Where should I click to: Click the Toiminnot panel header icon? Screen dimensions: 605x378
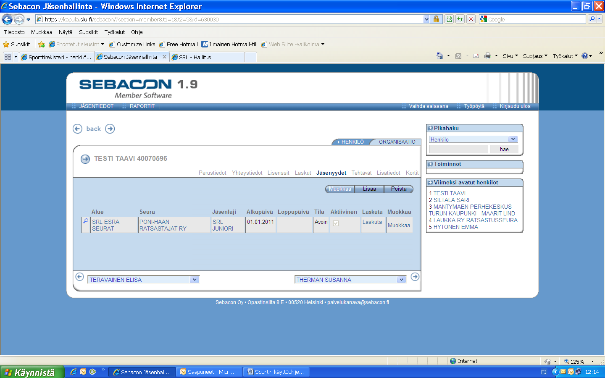tap(430, 164)
